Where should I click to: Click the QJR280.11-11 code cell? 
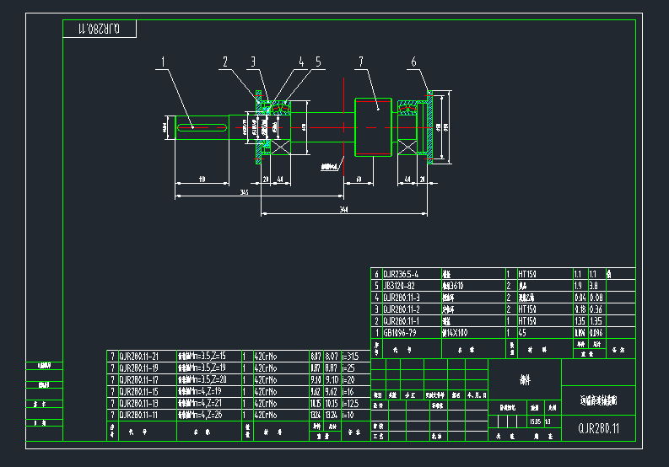[x=147, y=415]
